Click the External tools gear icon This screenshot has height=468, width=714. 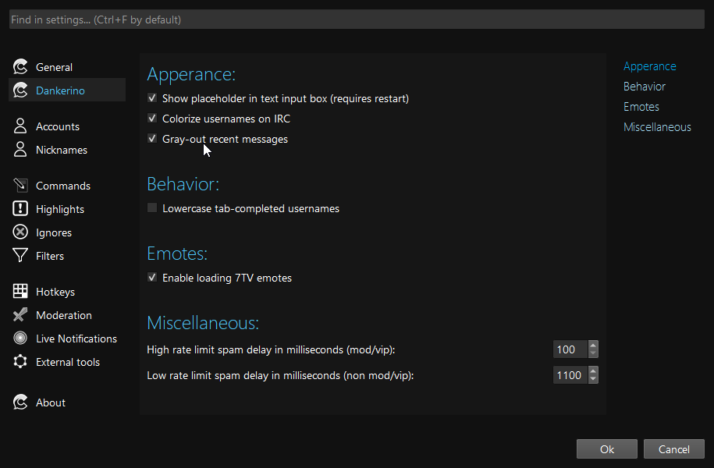click(20, 361)
